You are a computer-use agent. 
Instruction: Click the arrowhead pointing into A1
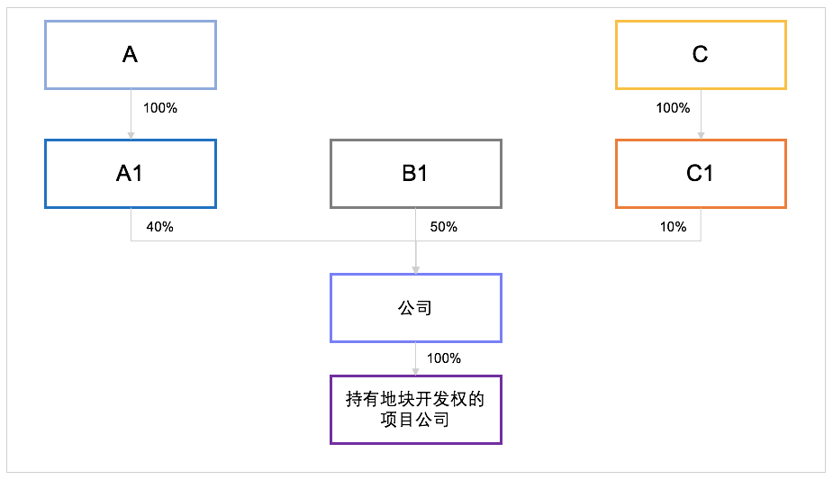pyautogui.click(x=131, y=136)
